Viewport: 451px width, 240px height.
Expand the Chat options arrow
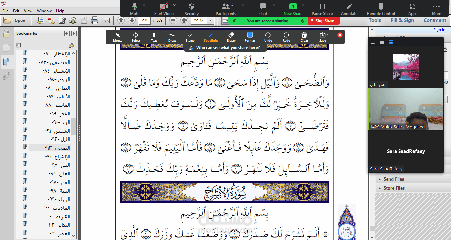point(274,5)
